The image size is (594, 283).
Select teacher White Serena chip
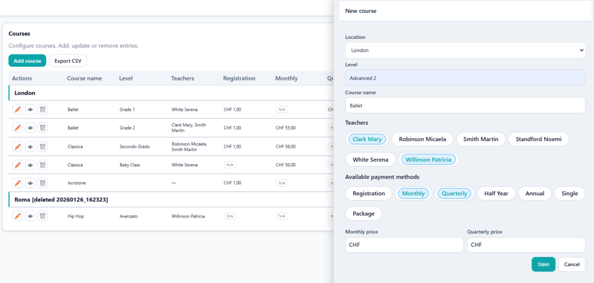[x=371, y=159]
